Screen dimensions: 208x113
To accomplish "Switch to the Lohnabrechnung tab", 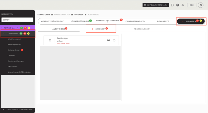I will pyautogui.click(x=80, y=21).
